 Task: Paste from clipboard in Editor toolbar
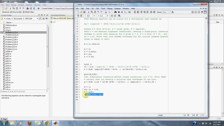(95, 12)
